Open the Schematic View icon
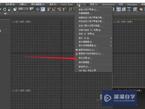 coord(129,9)
